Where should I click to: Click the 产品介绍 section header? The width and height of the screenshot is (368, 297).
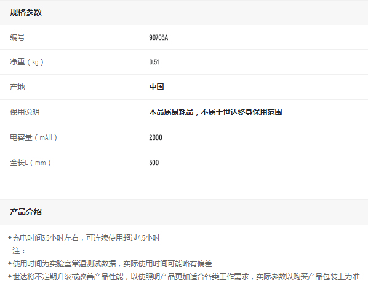(26, 212)
